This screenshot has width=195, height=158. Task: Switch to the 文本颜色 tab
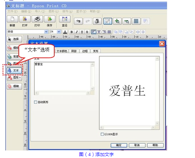(x=62, y=51)
